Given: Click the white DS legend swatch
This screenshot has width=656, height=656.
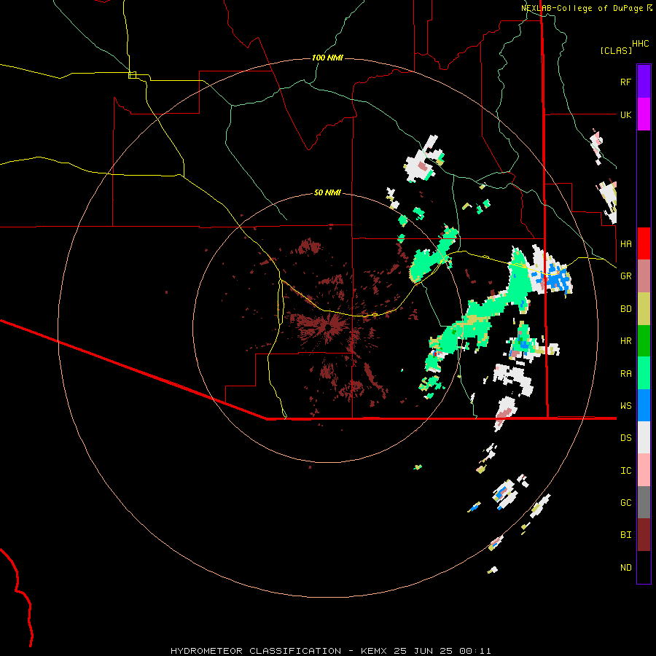Looking at the screenshot, I should pyautogui.click(x=644, y=437).
